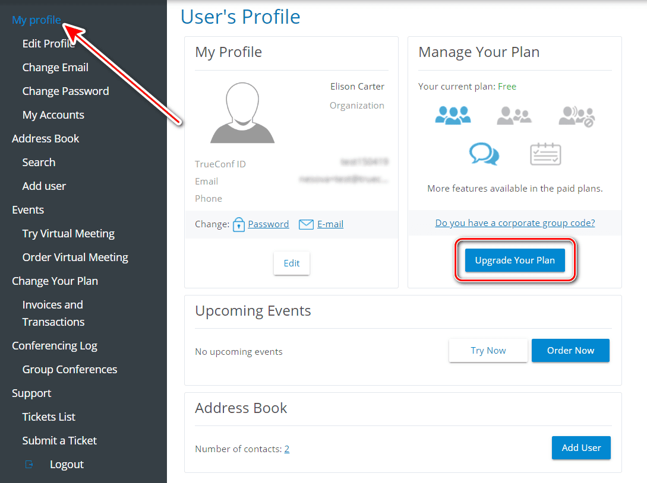Click the gray speaking users blocked icon
This screenshot has width=647, height=483.
point(576,116)
